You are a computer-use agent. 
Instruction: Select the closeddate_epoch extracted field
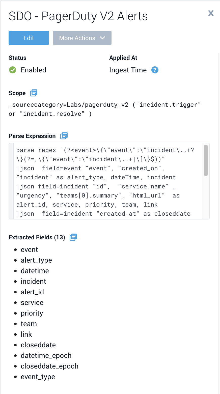point(49,366)
